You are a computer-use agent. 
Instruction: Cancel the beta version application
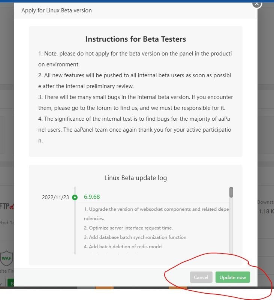(201, 277)
